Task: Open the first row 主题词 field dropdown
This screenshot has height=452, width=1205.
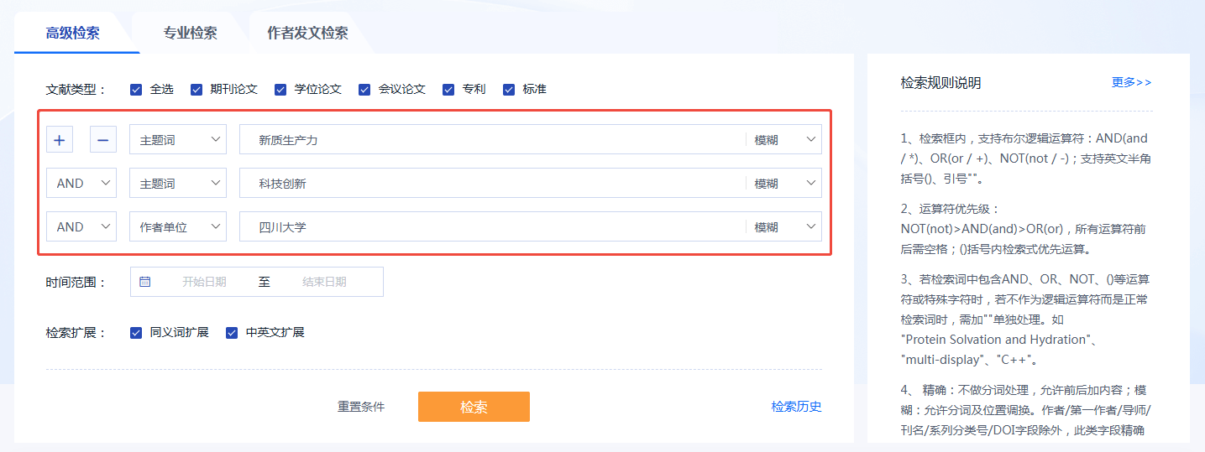Action: [177, 140]
